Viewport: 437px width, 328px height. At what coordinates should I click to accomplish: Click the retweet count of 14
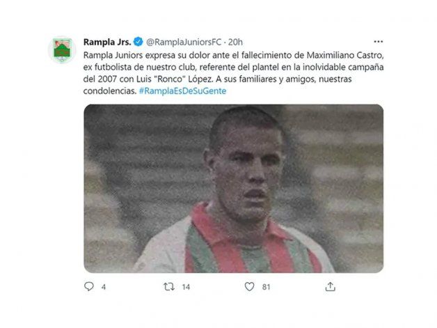click(186, 286)
